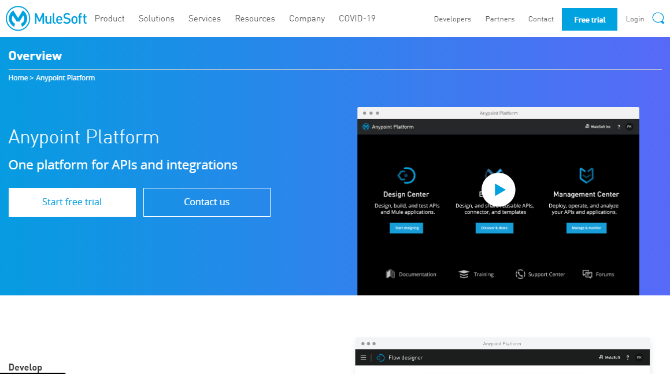Click the Contact us button

207,202
